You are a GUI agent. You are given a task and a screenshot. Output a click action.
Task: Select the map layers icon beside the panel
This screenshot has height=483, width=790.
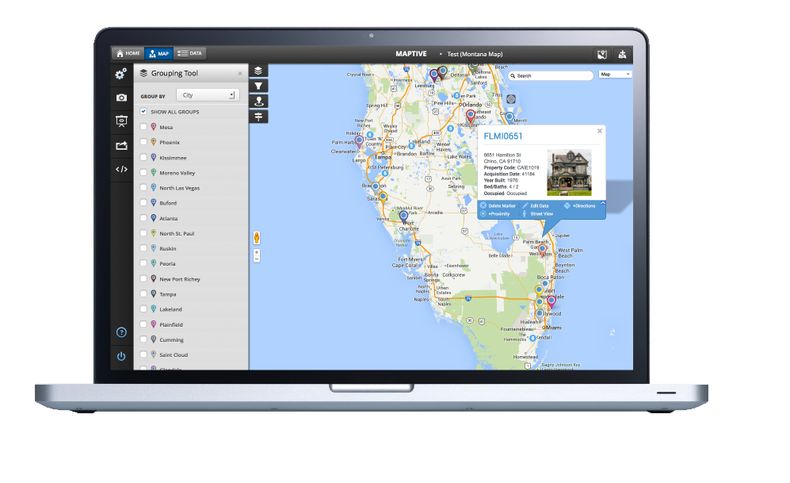[258, 70]
